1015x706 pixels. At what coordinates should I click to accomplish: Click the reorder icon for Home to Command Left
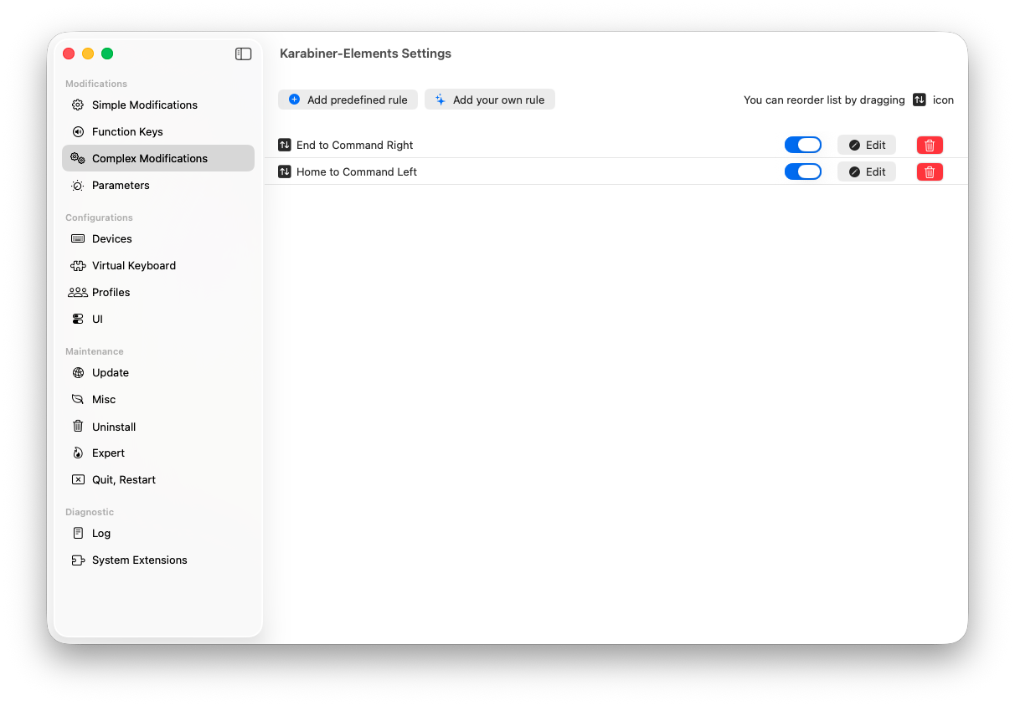coord(285,171)
